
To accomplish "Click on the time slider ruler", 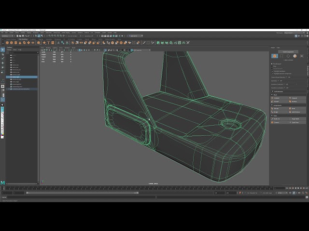I will coord(138,188).
